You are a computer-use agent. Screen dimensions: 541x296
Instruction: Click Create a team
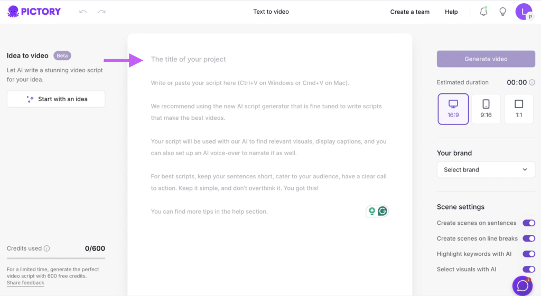pyautogui.click(x=409, y=12)
